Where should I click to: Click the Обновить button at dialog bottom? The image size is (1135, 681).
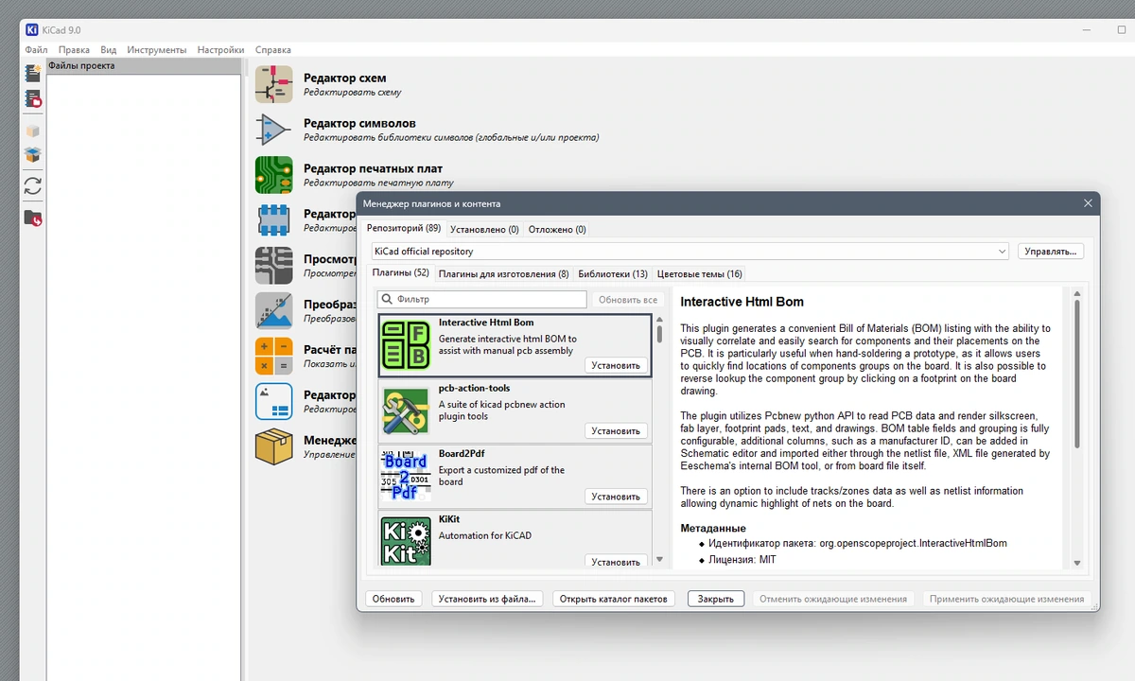393,599
